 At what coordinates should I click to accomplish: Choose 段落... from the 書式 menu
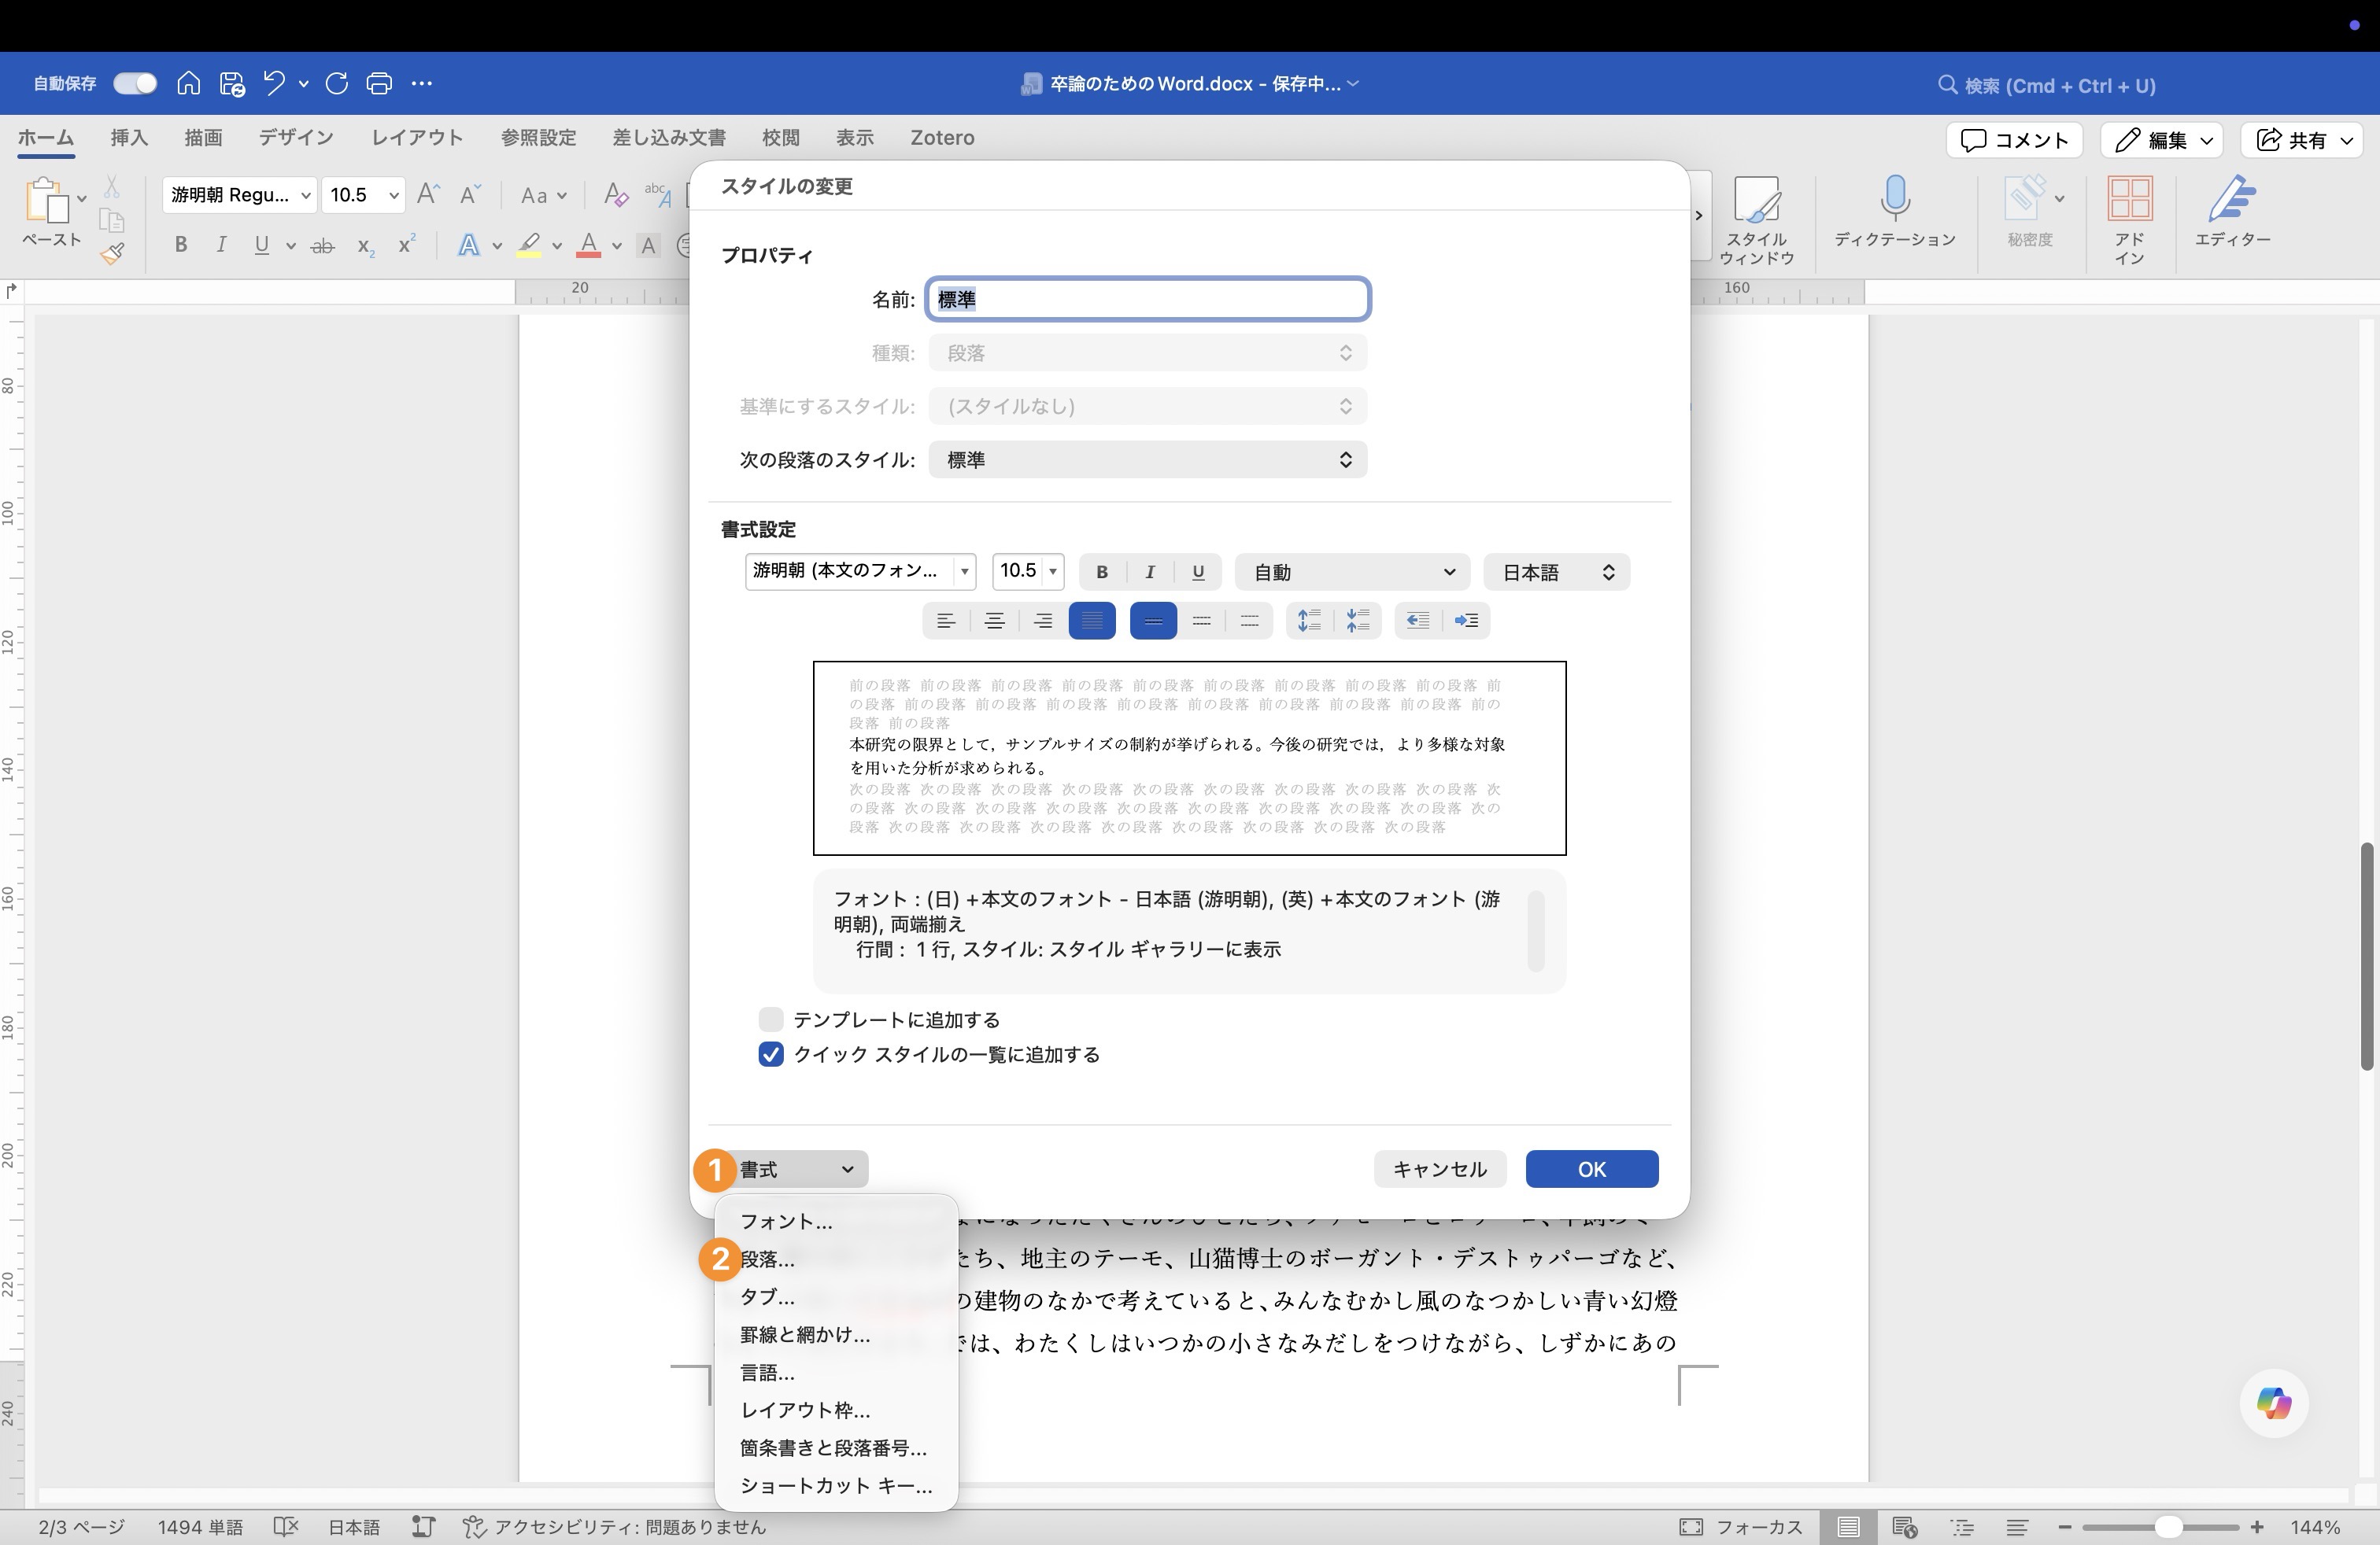click(x=767, y=1260)
